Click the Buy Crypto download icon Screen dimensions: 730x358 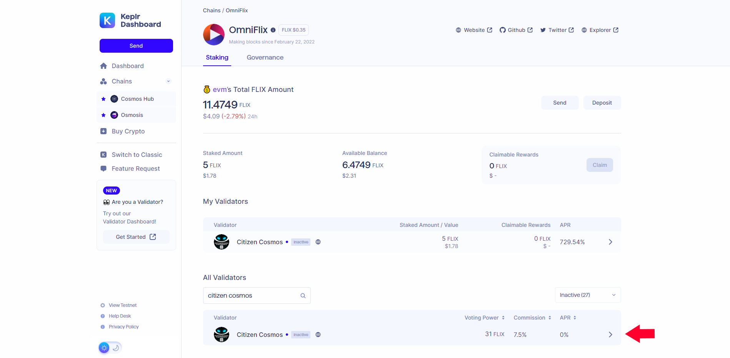103,131
